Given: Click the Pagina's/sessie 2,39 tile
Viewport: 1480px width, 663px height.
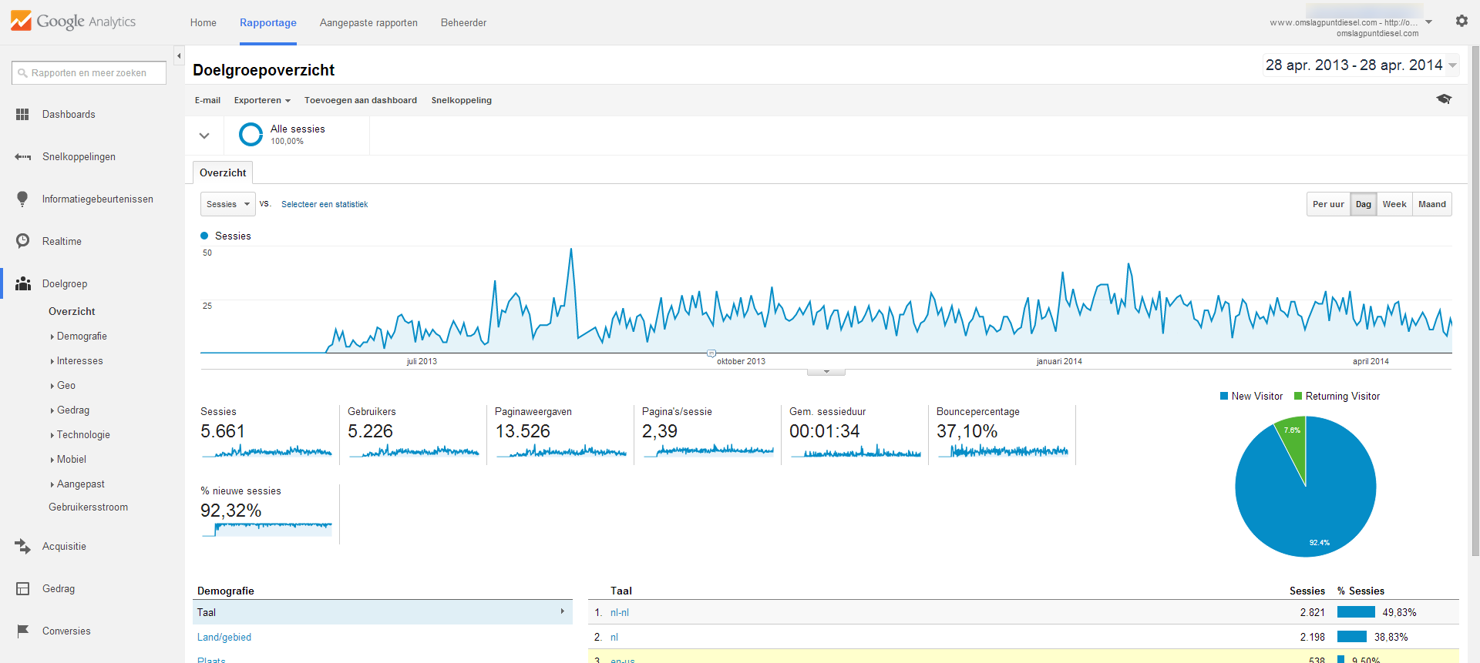Looking at the screenshot, I should 708,434.
